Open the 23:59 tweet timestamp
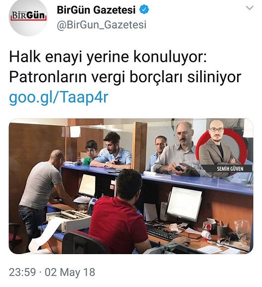Image resolution: width=262 pixels, height=287 pixels. click(22, 272)
